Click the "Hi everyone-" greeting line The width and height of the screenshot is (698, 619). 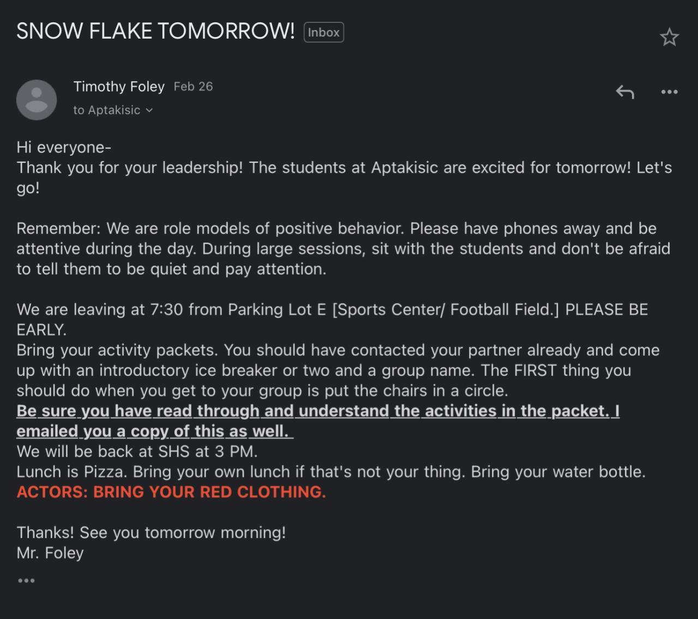(x=64, y=147)
